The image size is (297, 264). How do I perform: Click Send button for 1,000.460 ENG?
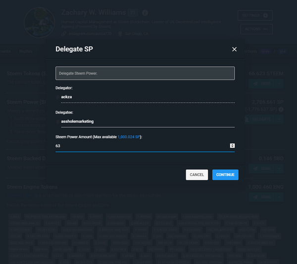point(262,197)
